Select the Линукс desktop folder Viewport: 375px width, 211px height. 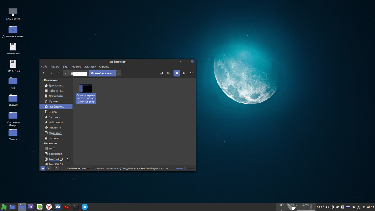[13, 100]
